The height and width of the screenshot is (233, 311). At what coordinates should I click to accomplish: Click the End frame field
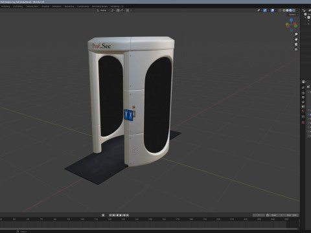(292, 215)
